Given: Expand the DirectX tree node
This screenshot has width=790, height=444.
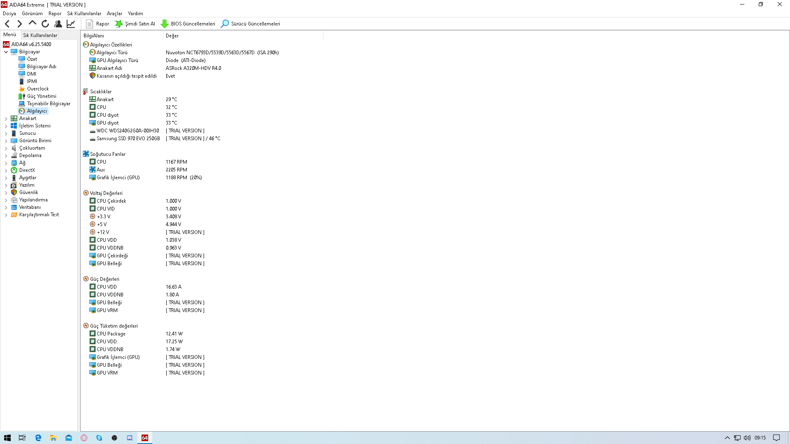Looking at the screenshot, I should [6, 170].
